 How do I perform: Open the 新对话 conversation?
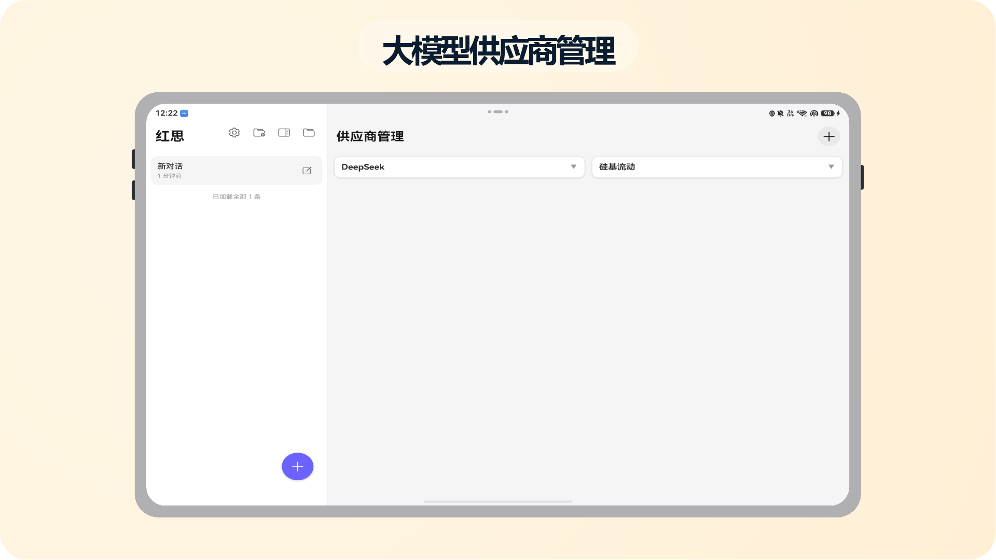click(x=237, y=171)
